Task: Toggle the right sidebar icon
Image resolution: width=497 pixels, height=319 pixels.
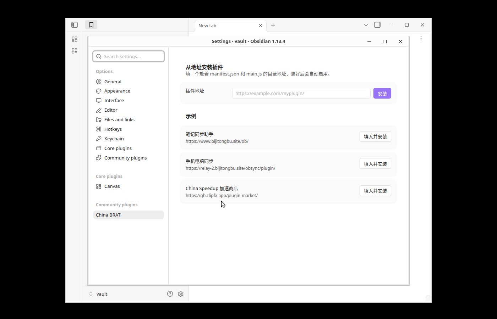Action: click(377, 25)
